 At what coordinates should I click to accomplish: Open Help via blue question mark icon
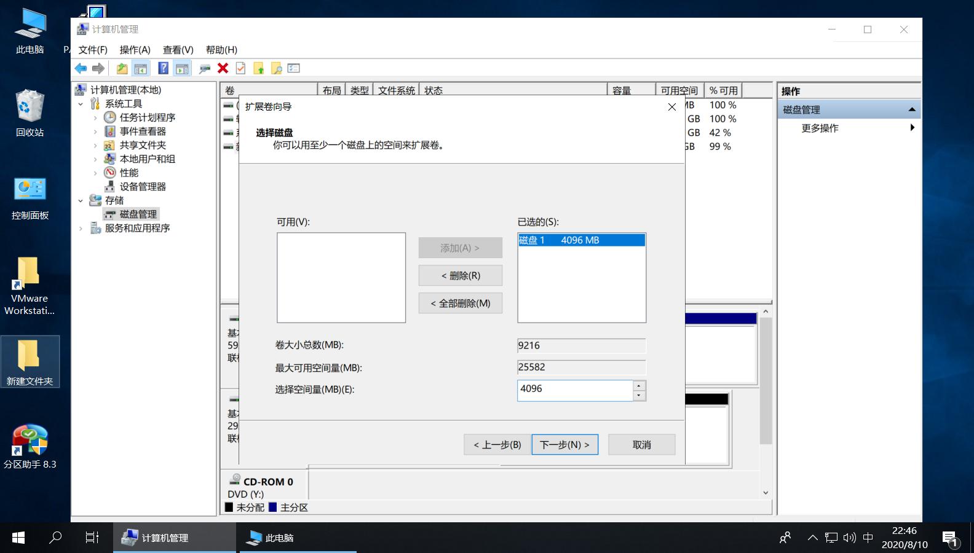coord(164,68)
